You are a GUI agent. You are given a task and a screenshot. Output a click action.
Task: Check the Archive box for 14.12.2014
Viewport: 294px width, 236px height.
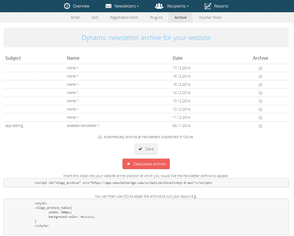tap(261, 93)
